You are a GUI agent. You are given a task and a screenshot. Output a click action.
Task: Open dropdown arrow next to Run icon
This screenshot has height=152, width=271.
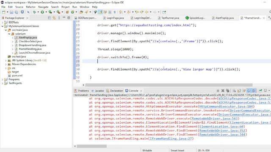click(x=46, y=12)
